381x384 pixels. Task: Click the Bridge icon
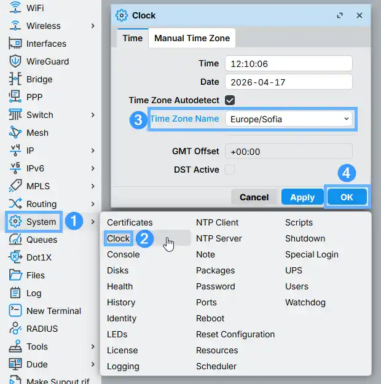point(15,79)
